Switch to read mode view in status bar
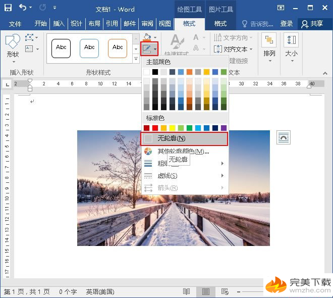The height and width of the screenshot is (298, 333). click(186, 291)
